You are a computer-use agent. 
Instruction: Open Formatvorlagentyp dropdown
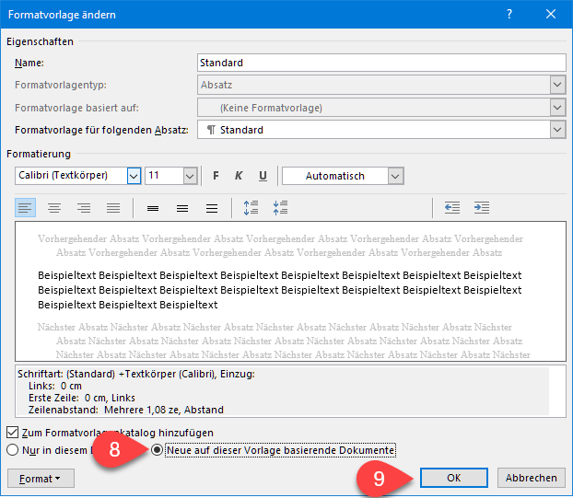coord(557,85)
